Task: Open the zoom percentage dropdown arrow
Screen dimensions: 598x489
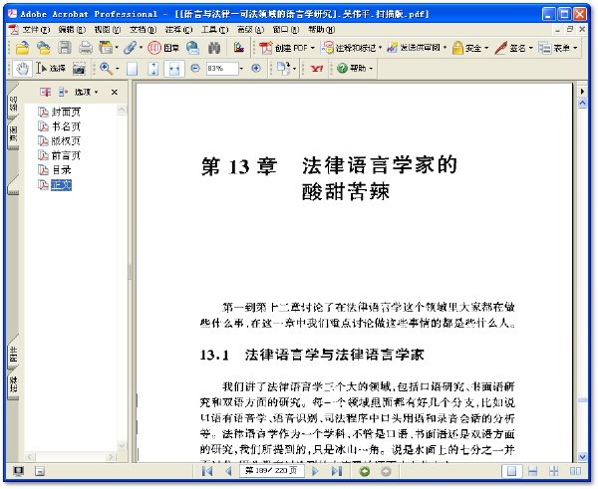Action: tap(241, 69)
